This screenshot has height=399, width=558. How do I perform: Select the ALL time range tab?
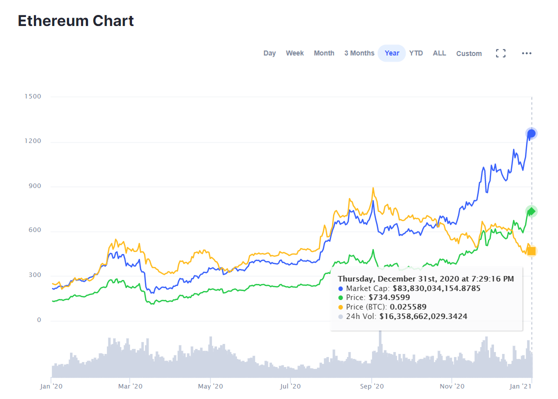coord(439,53)
